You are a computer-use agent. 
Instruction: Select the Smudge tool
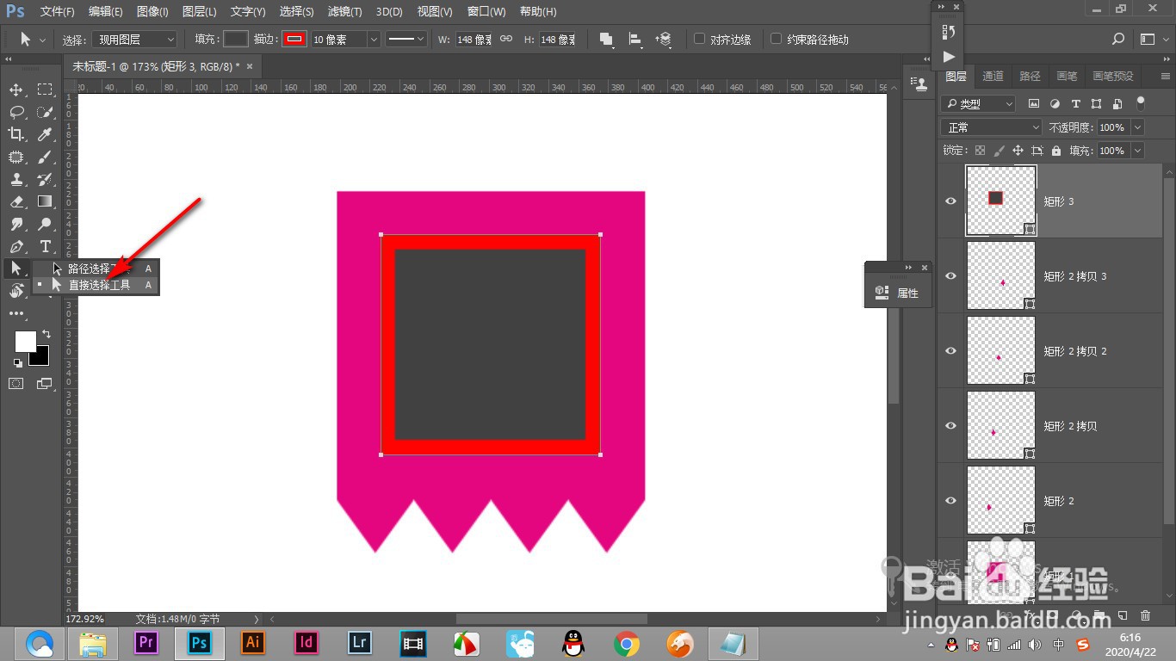(x=16, y=224)
